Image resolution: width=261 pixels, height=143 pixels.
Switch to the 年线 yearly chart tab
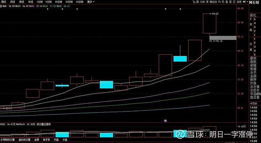[x=30, y=2]
